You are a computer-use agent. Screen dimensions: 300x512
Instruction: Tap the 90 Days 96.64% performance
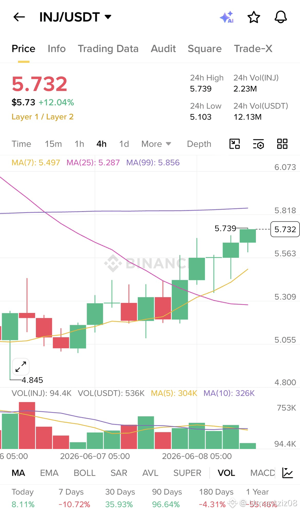pos(167,498)
